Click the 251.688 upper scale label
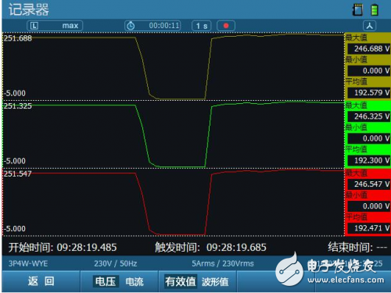The image size is (391, 293). click(18, 38)
